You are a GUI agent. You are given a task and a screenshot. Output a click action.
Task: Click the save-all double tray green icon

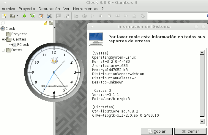(x=32, y=16)
